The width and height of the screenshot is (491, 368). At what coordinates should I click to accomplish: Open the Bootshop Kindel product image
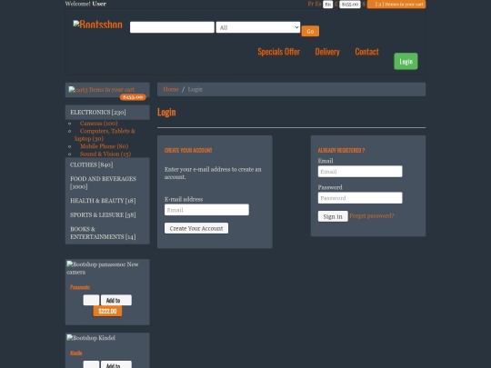(91, 338)
